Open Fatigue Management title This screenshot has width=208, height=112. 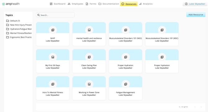[x=125, y=92]
